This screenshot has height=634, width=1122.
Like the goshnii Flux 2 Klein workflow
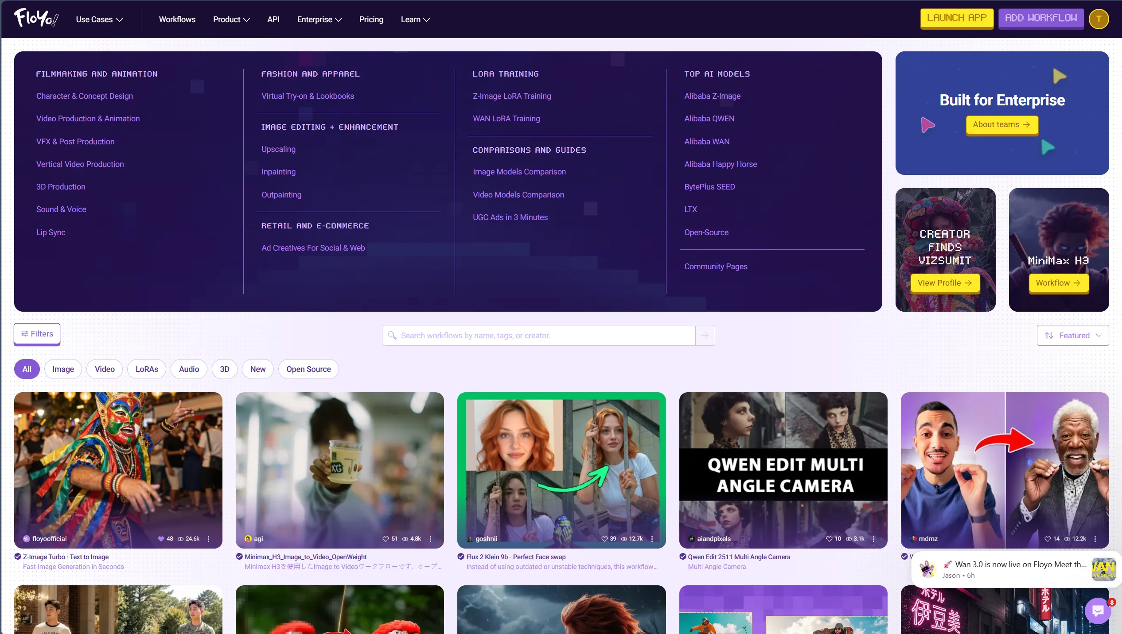[604, 539]
